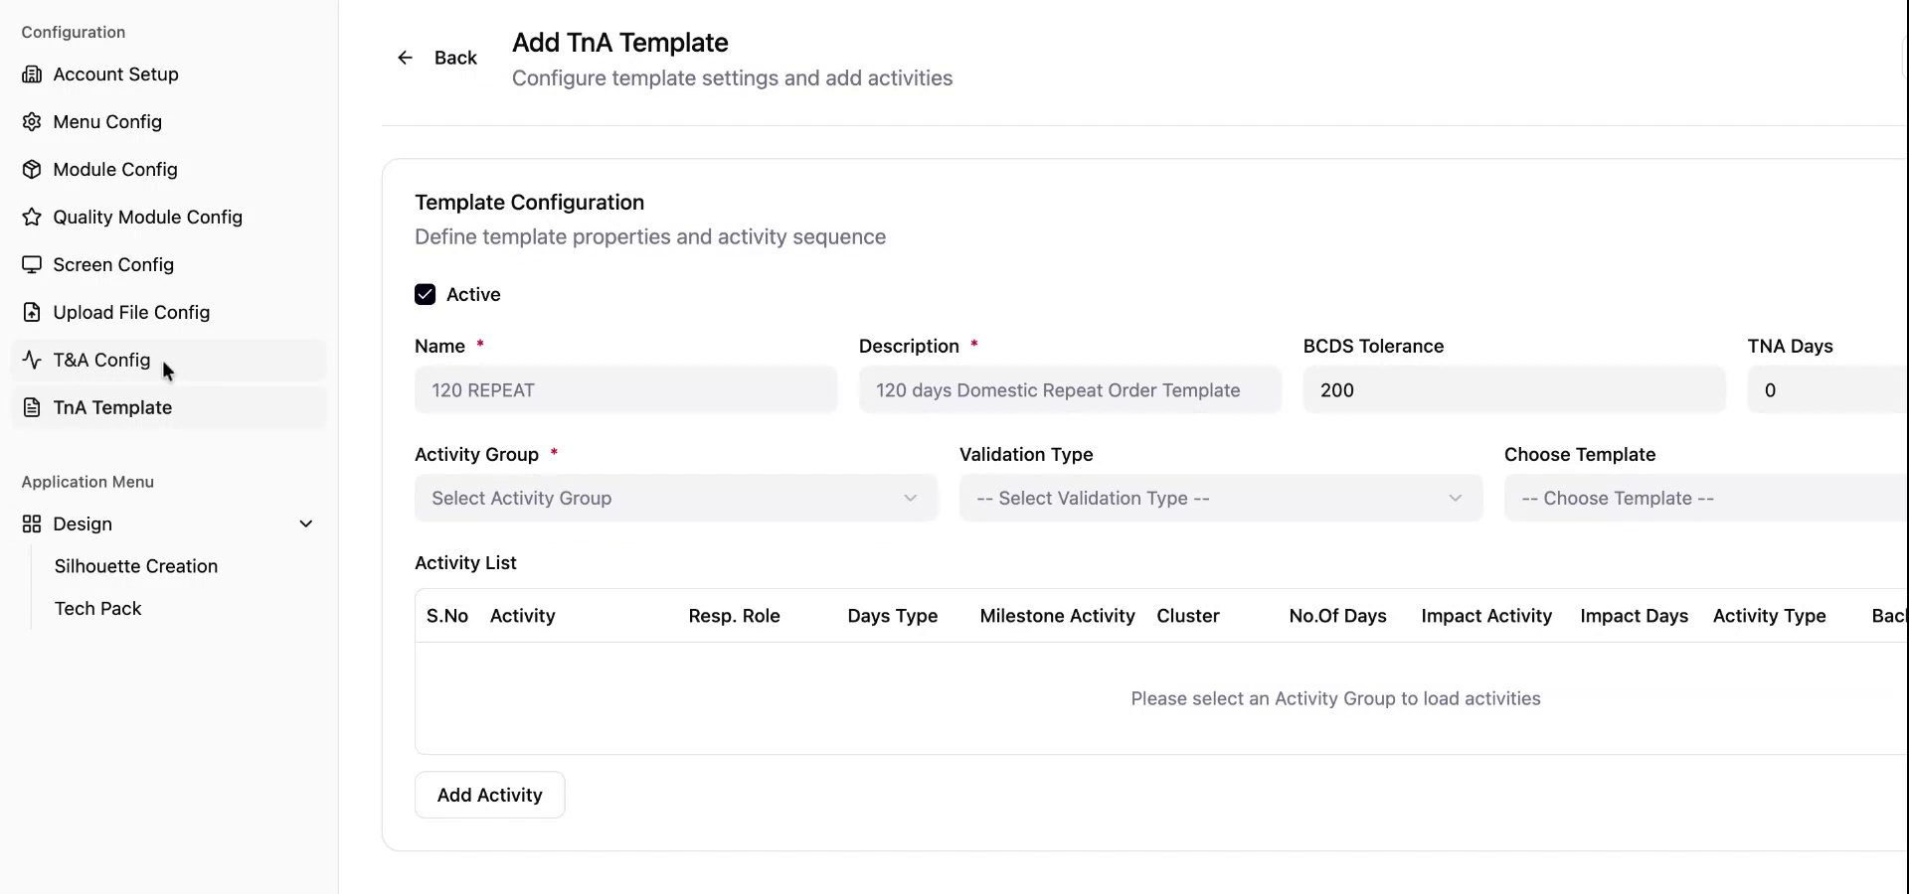Open the Validation Type dropdown

click(x=1220, y=499)
